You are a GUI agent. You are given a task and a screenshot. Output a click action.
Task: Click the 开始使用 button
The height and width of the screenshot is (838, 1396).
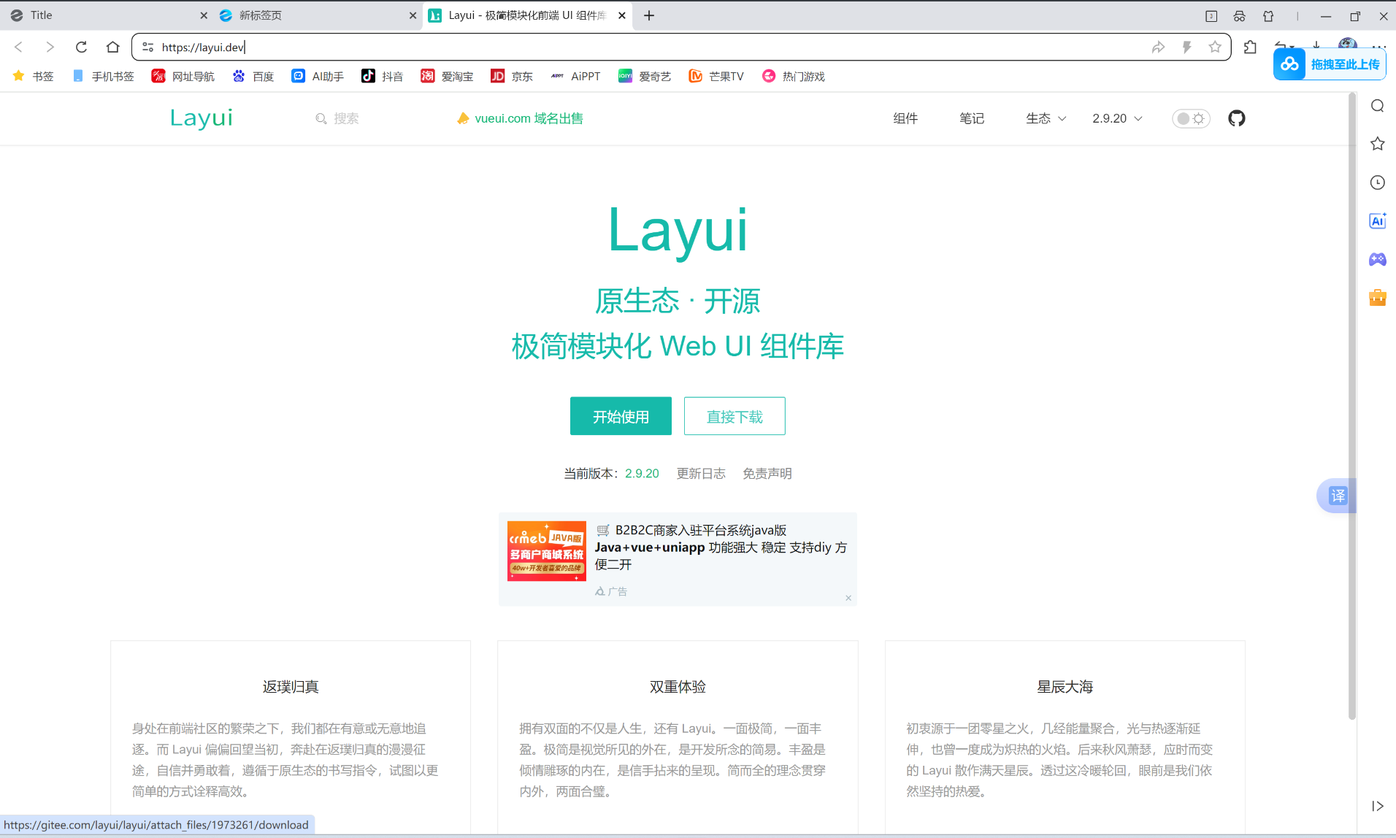(621, 416)
